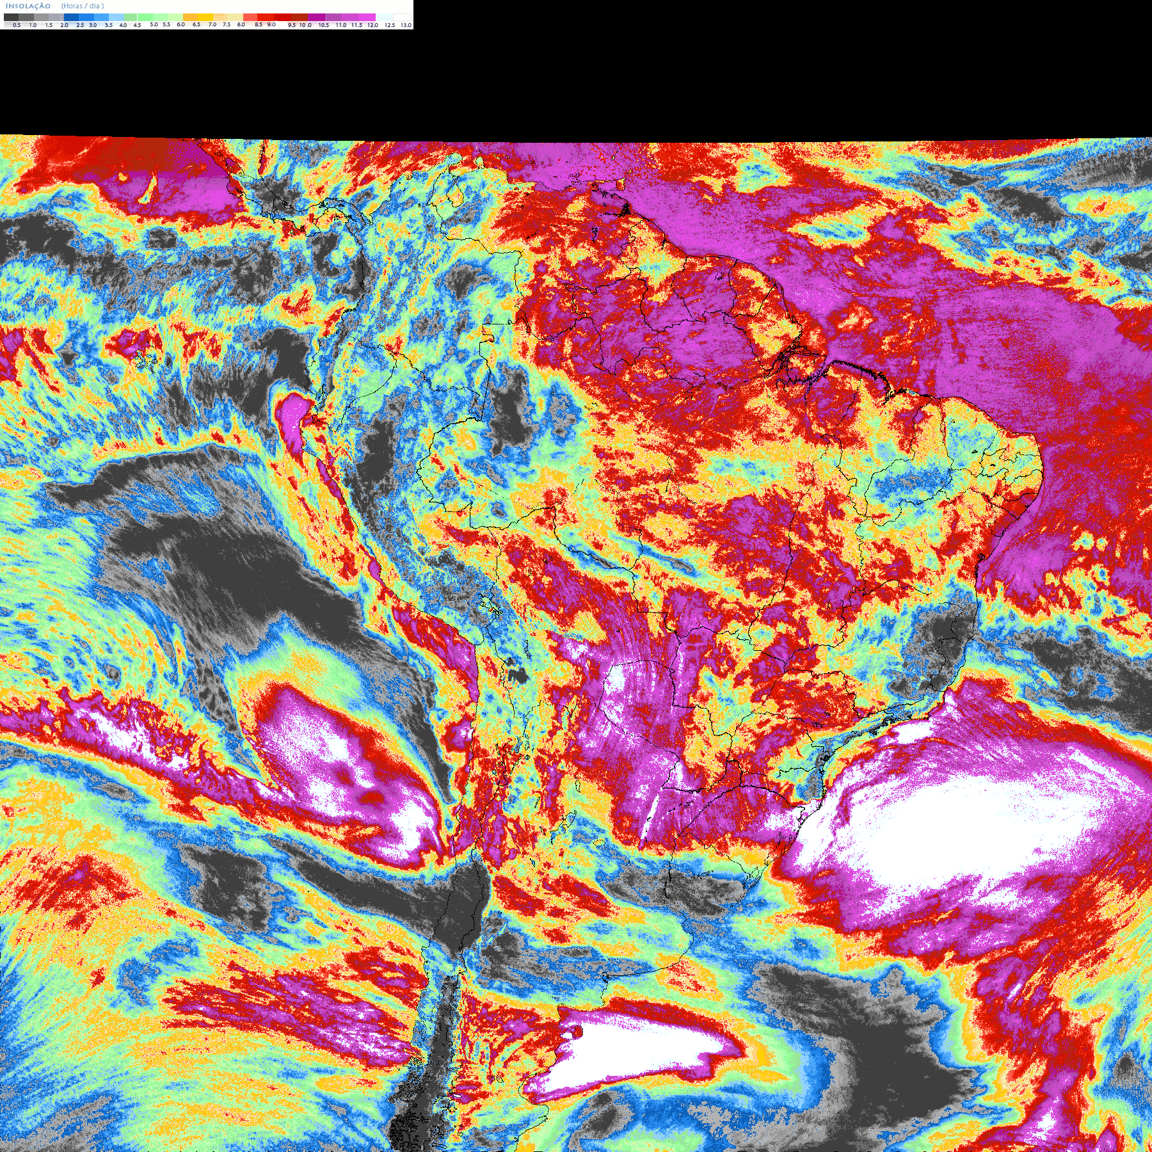Click the '1.0' scale label

[x=33, y=25]
